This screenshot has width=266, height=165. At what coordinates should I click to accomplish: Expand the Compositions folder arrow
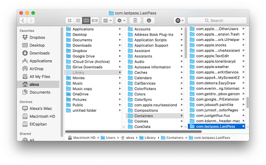pyautogui.click(x=182, y=110)
